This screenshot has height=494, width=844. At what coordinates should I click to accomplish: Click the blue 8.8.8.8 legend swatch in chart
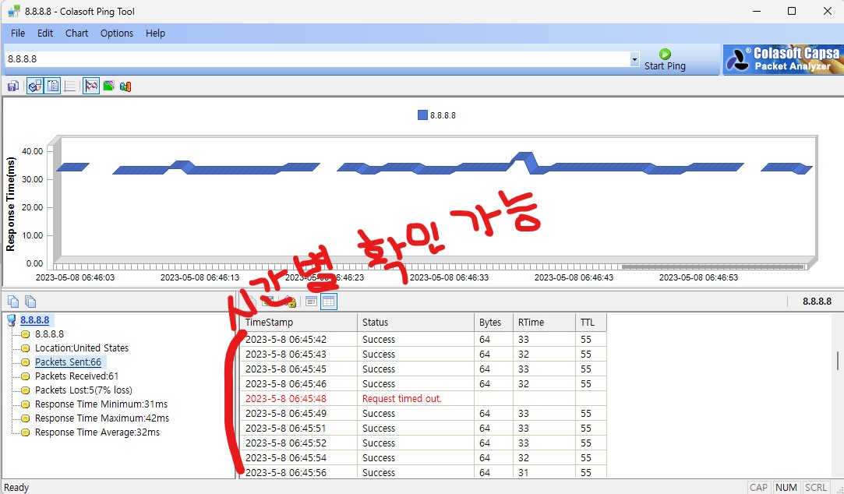point(422,115)
